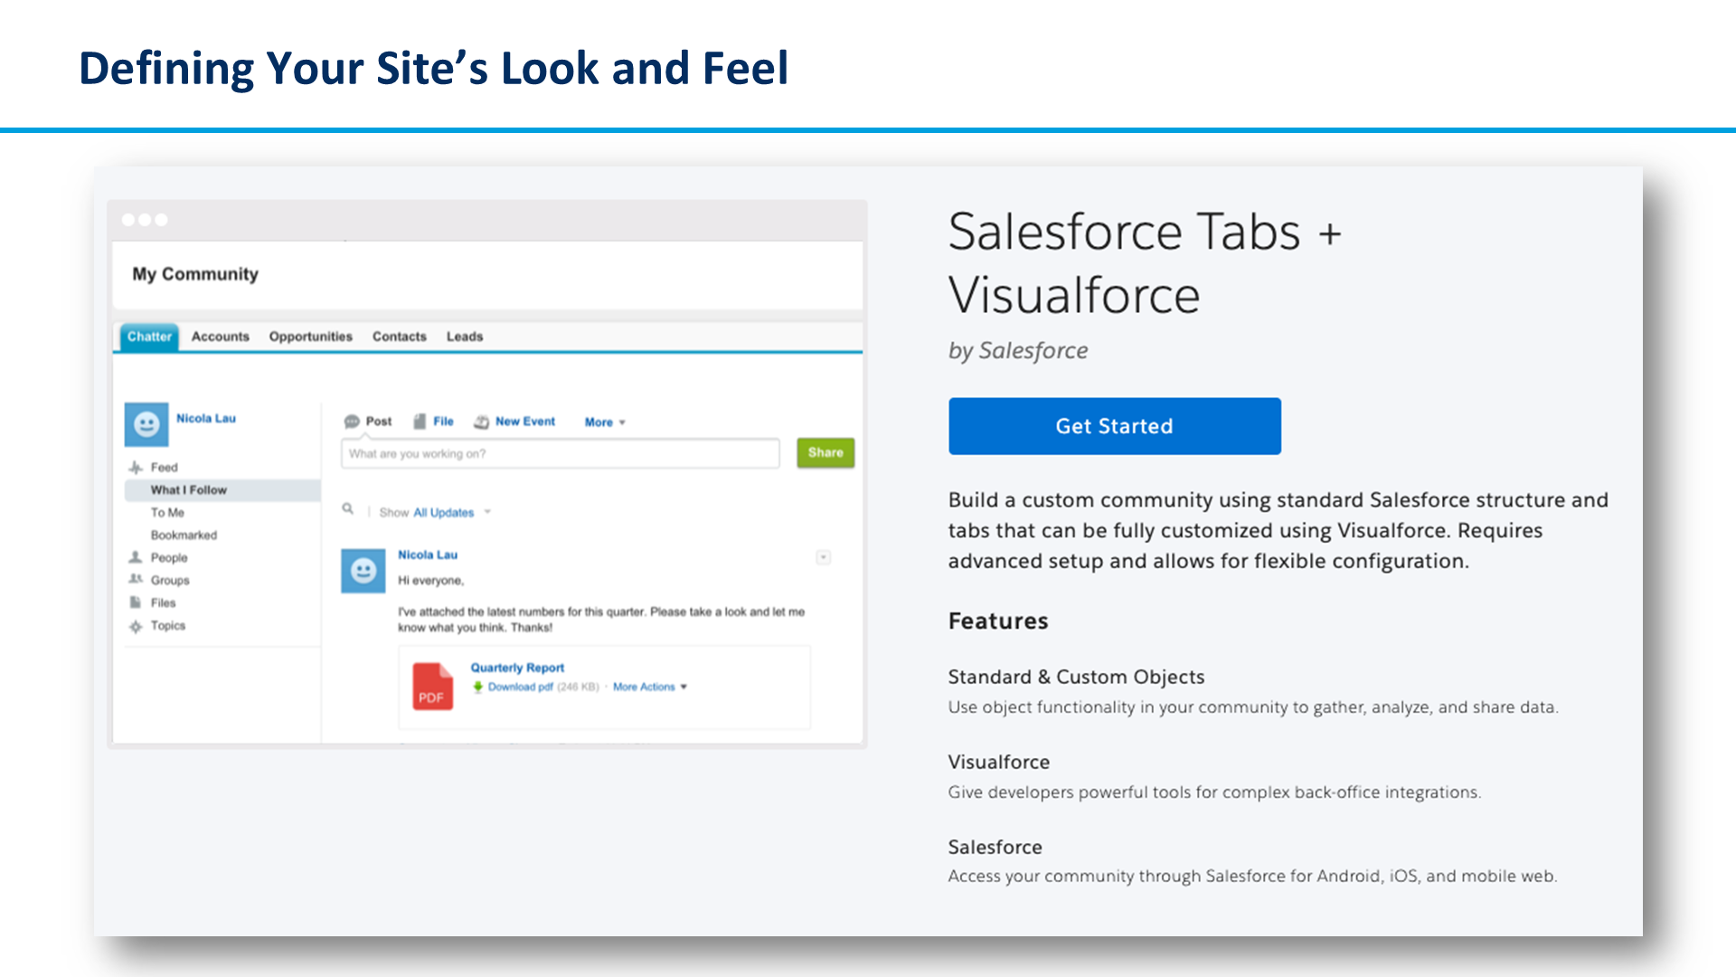Click the Visualforce feature heading
Viewport: 1736px width, 977px height.
click(x=999, y=762)
